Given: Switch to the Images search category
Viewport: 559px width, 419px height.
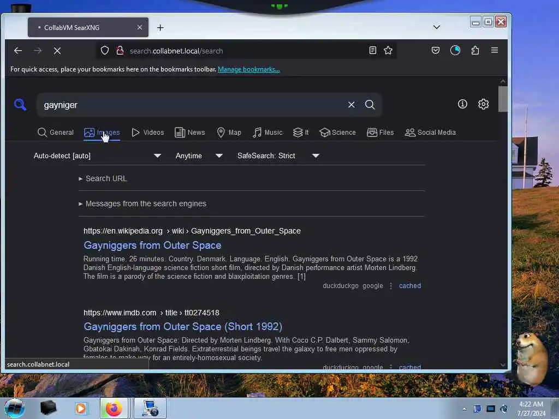Looking at the screenshot, I should click(102, 133).
